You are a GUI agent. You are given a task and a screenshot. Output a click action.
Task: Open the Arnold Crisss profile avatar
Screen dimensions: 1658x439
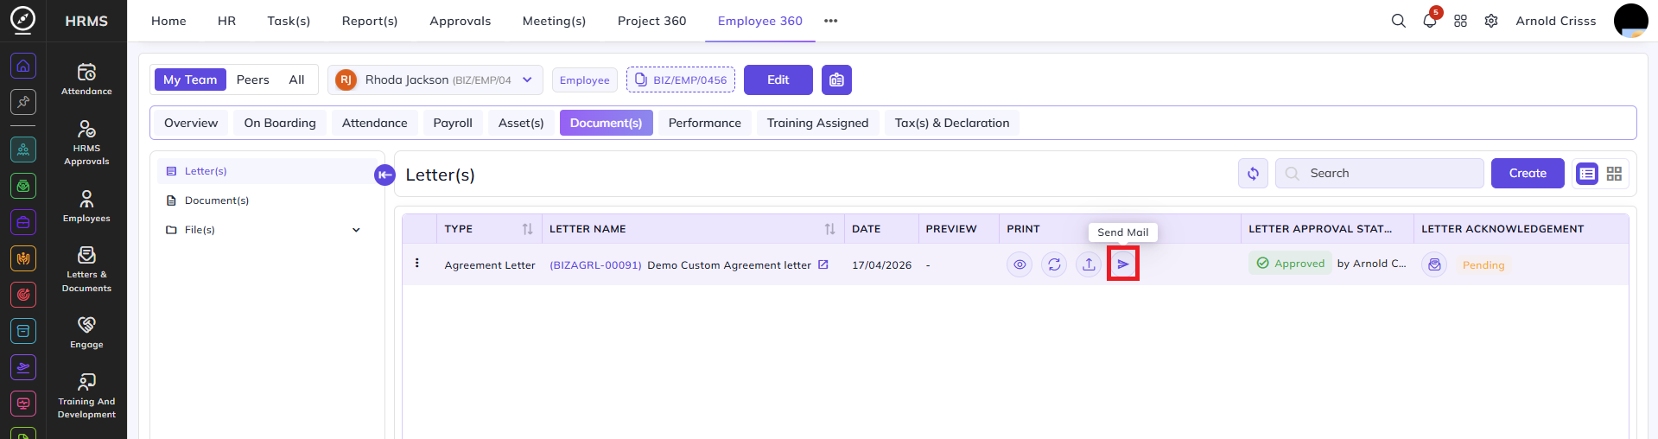[1631, 21]
